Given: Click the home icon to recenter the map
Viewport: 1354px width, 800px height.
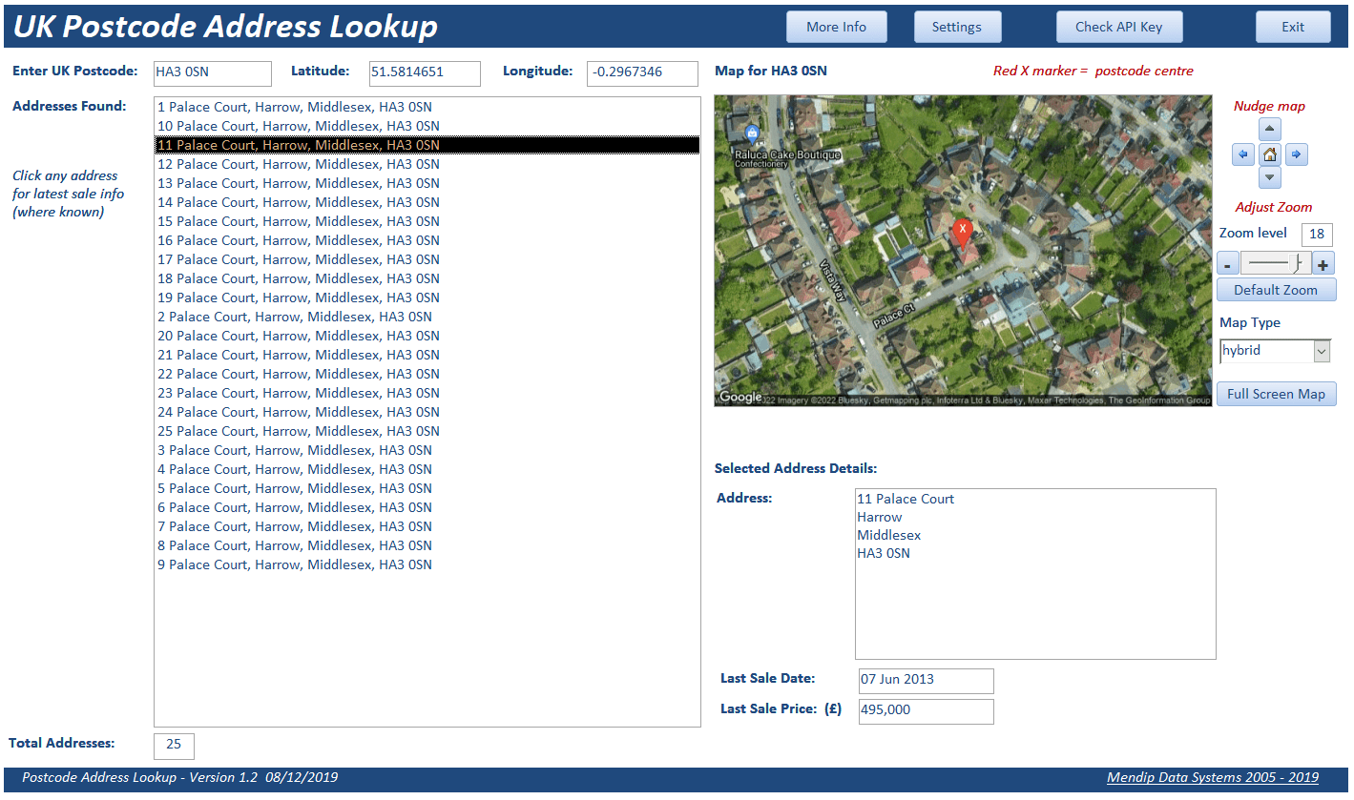Looking at the screenshot, I should [x=1269, y=154].
